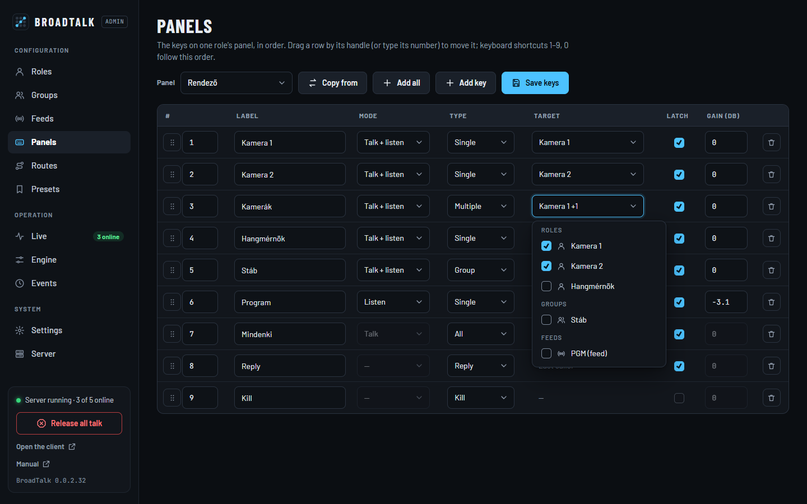Open Settings in the sidebar
Screen dimensions: 807x504
[69, 330]
